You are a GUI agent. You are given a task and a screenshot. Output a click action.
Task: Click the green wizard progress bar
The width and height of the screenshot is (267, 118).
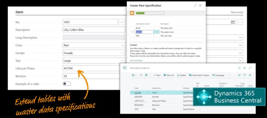(x=150, y=13)
